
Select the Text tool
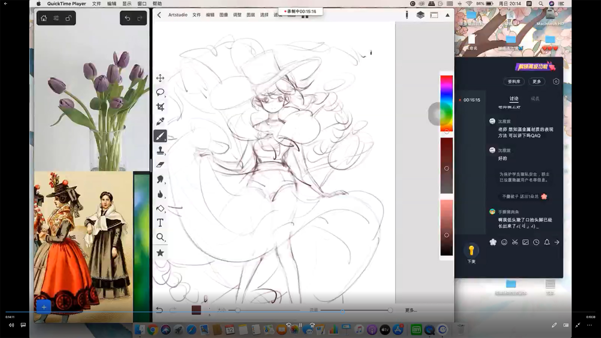click(x=160, y=223)
